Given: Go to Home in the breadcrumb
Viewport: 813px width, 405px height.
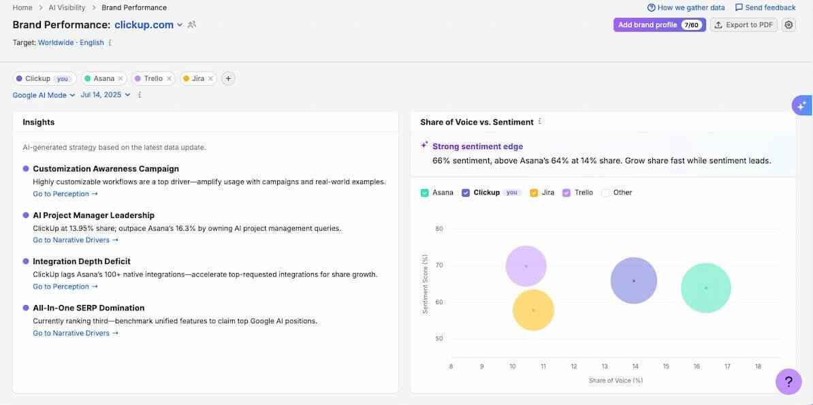Looking at the screenshot, I should pyautogui.click(x=22, y=7).
